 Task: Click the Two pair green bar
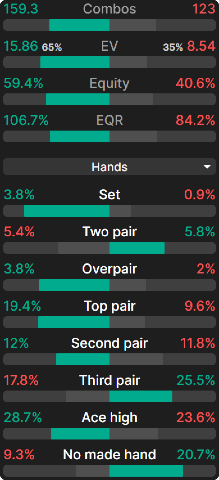(x=137, y=248)
